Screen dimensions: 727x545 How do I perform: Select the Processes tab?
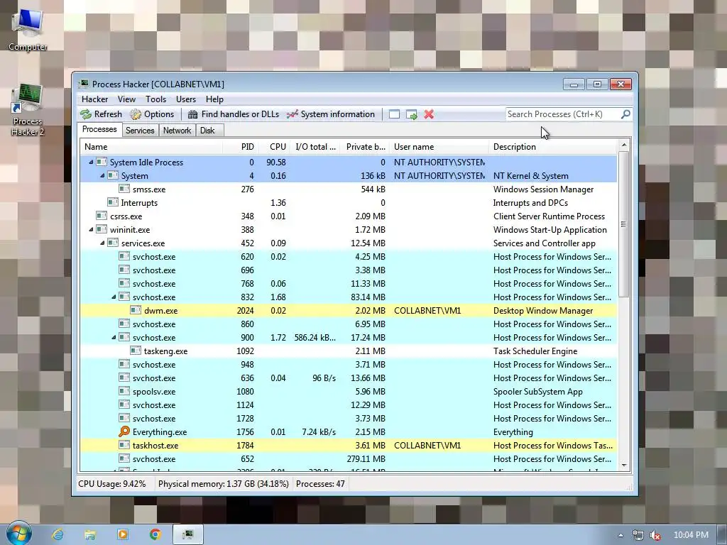click(99, 129)
